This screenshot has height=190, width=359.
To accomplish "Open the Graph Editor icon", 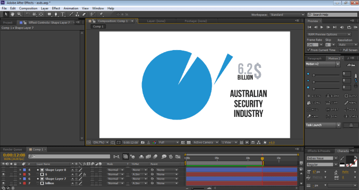I will [x=178, y=157].
